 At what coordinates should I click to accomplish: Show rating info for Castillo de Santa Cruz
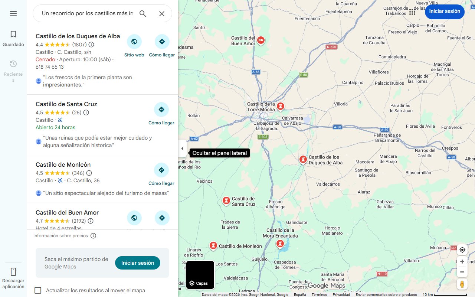click(86, 112)
